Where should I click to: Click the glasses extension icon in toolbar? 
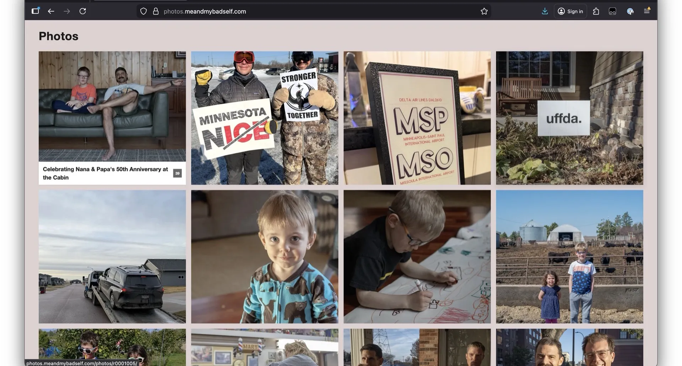[612, 11]
